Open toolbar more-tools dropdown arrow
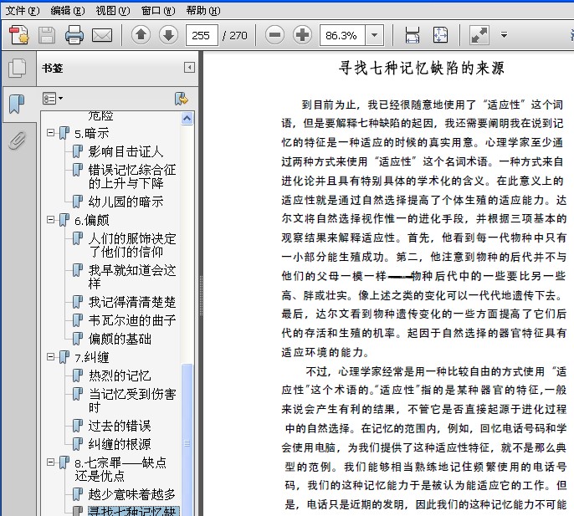574x516 pixels. pos(504,35)
